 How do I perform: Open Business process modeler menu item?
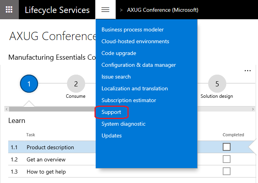tap(133, 29)
